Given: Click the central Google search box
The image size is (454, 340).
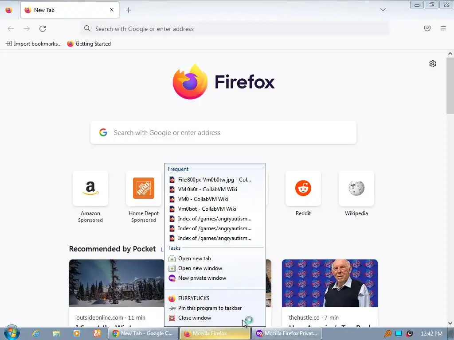Looking at the screenshot, I should click(223, 133).
